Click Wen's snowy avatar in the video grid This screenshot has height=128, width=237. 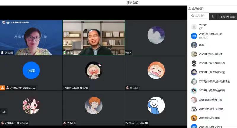(x=156, y=35)
